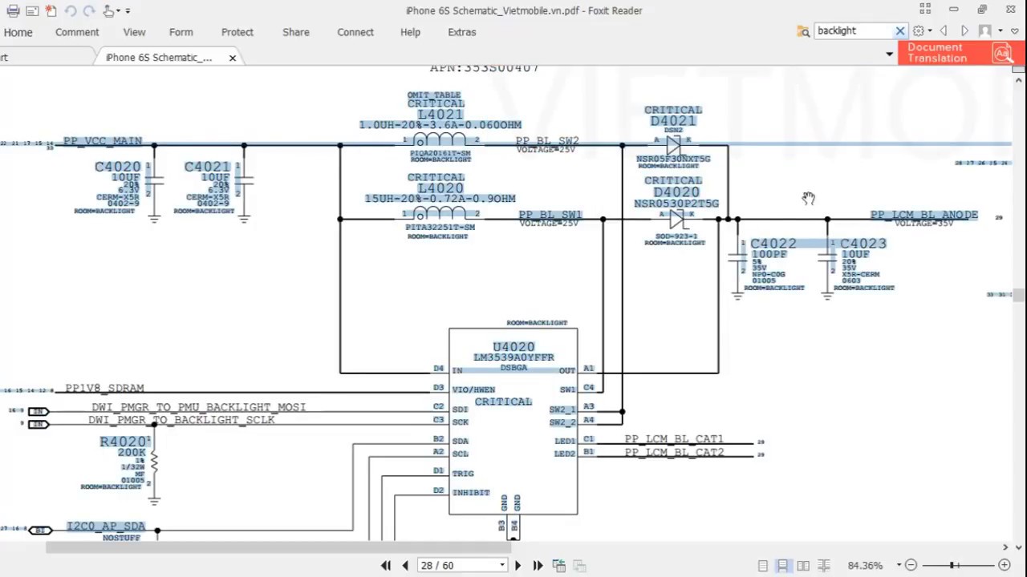Image resolution: width=1027 pixels, height=577 pixels.
Task: Switch to facing pages view mode
Action: coord(803,566)
